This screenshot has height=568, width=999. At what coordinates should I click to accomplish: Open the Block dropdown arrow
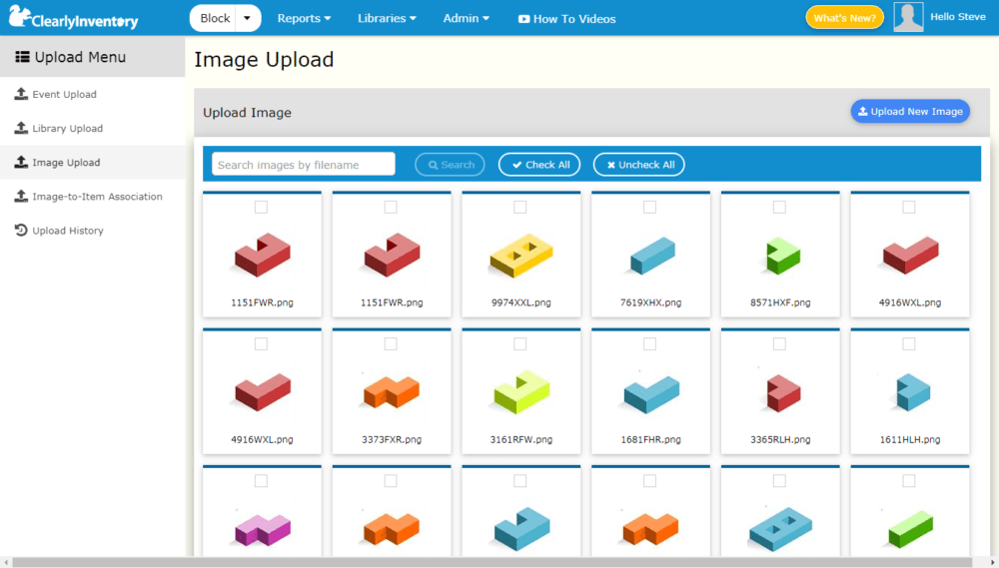(248, 18)
